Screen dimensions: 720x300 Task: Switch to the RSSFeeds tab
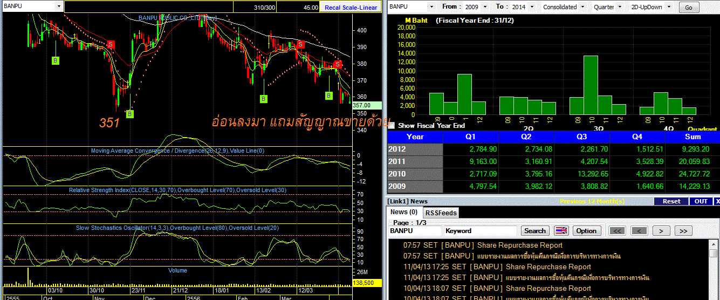(440, 213)
